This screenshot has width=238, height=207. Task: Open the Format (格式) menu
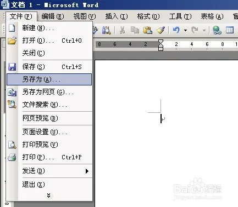click(148, 16)
